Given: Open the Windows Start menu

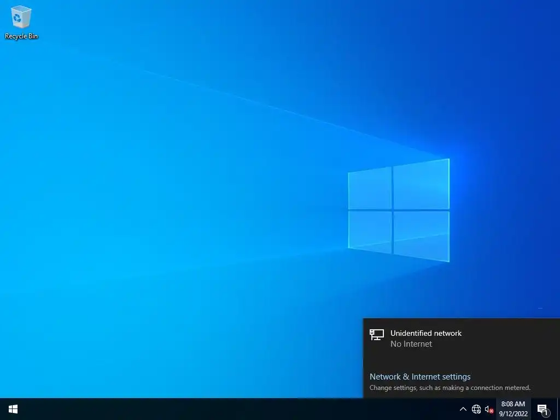Looking at the screenshot, I should (13, 409).
